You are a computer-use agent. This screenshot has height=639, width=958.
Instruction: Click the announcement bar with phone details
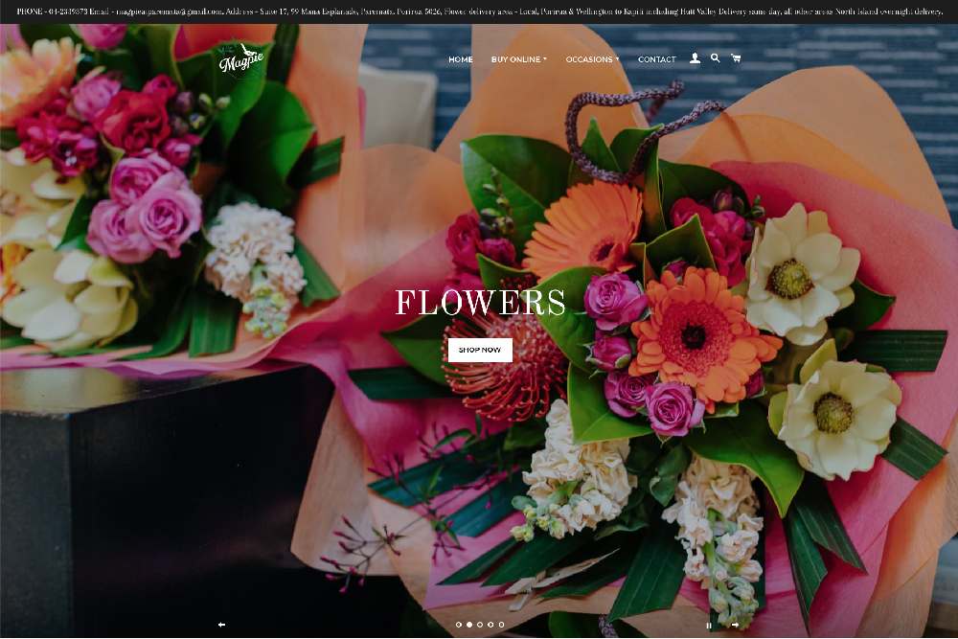click(479, 11)
